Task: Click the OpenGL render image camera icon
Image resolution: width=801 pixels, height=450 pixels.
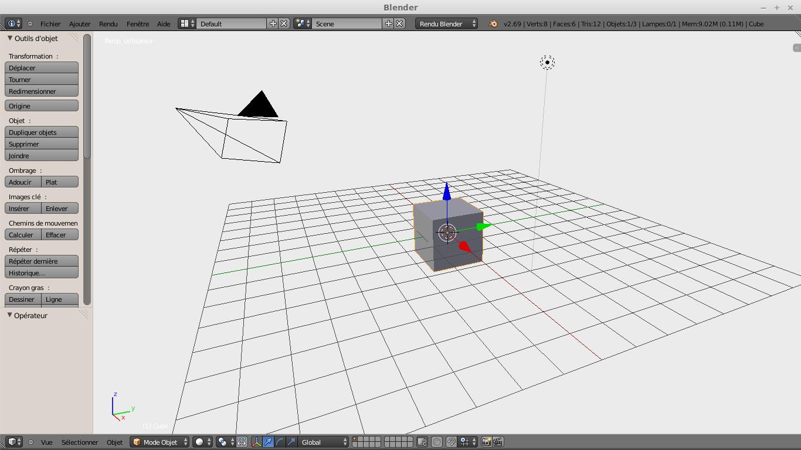Action: click(x=486, y=442)
